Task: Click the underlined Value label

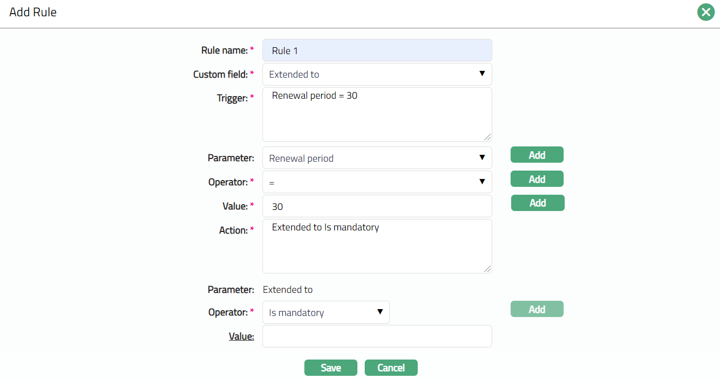Action: pos(241,336)
